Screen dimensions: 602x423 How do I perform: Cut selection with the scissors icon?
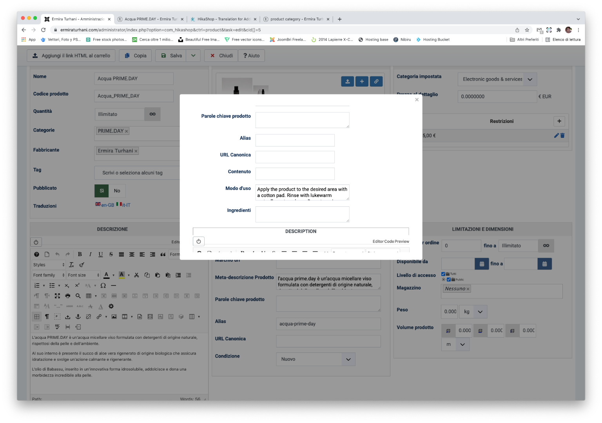pos(137,275)
